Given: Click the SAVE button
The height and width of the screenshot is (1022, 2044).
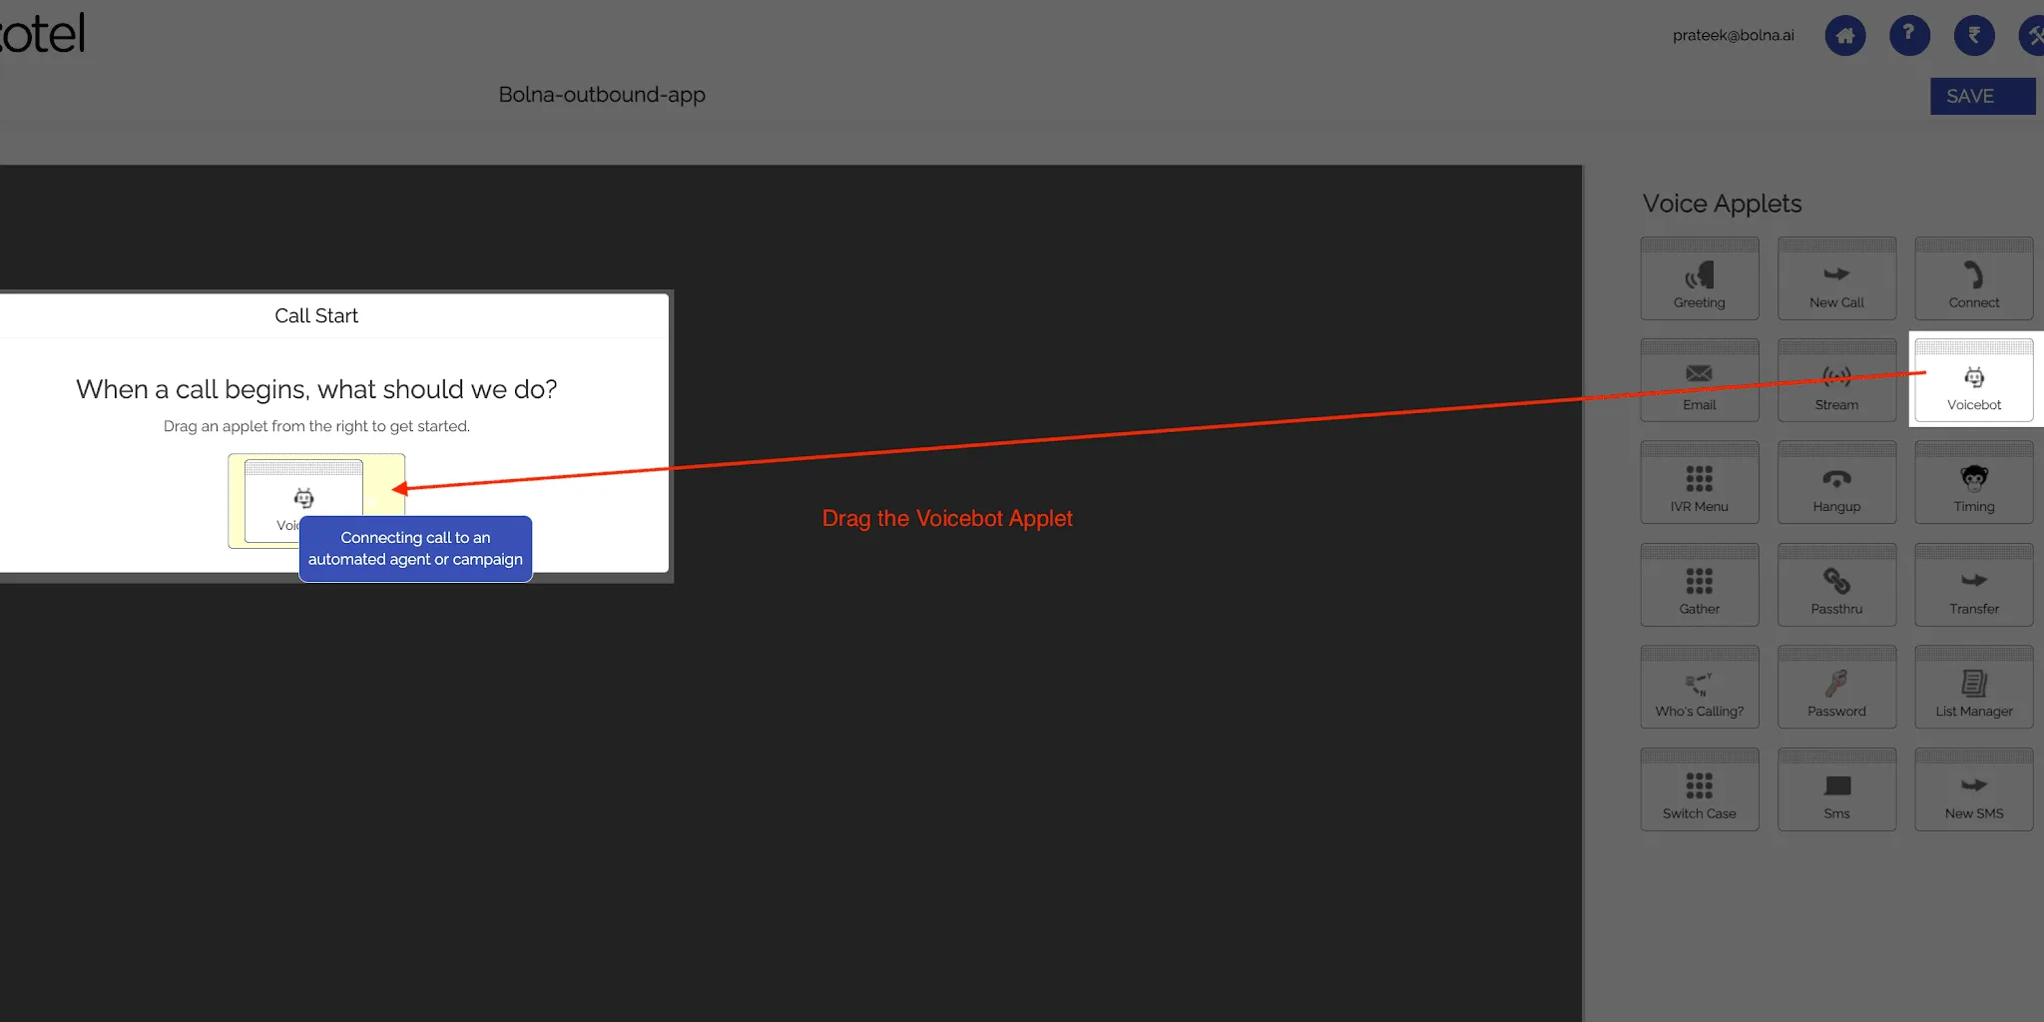Looking at the screenshot, I should [1982, 96].
